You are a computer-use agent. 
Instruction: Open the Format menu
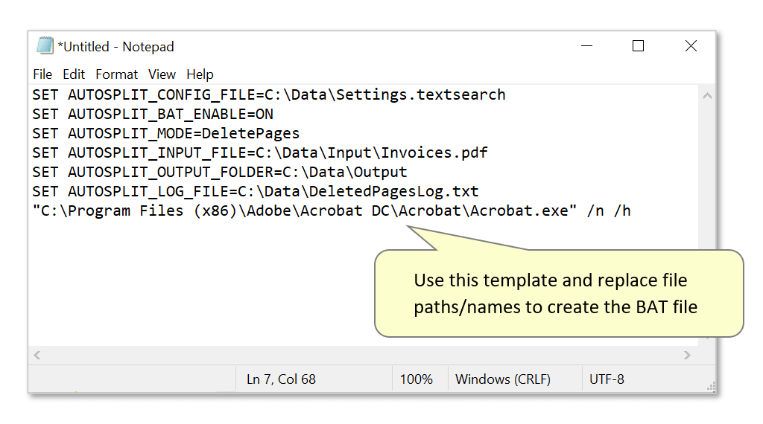point(116,74)
